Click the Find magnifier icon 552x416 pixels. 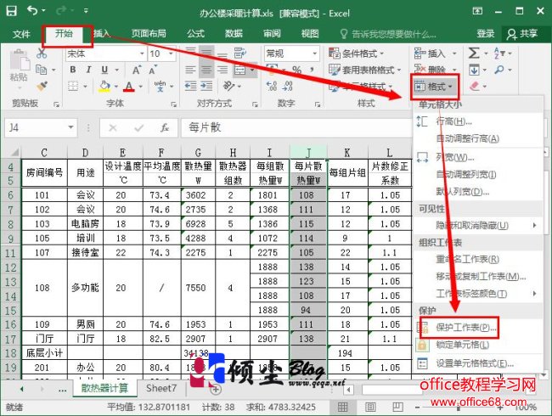tap(498, 70)
